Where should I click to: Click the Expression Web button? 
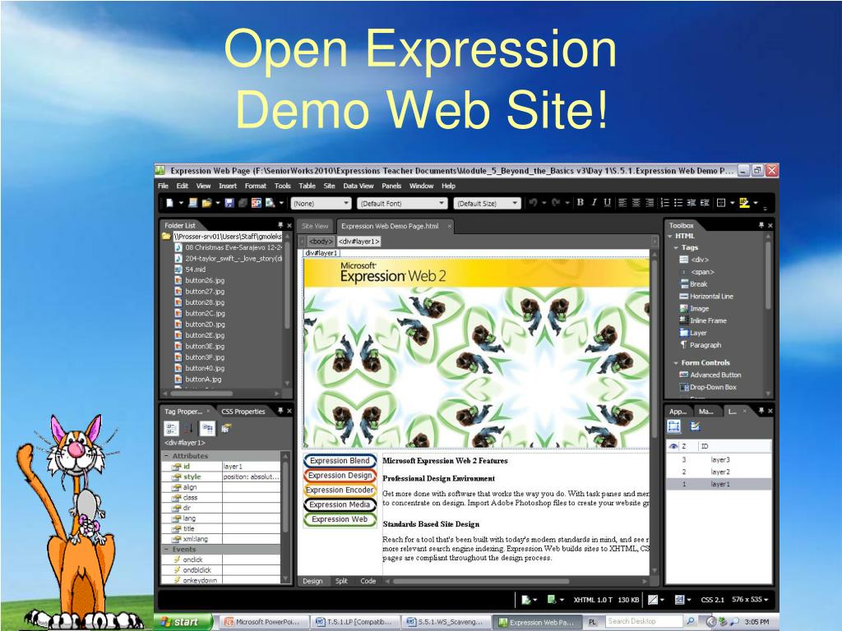[x=340, y=519]
